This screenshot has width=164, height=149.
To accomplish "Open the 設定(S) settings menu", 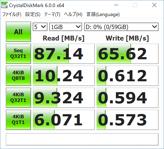I will 33,15.
